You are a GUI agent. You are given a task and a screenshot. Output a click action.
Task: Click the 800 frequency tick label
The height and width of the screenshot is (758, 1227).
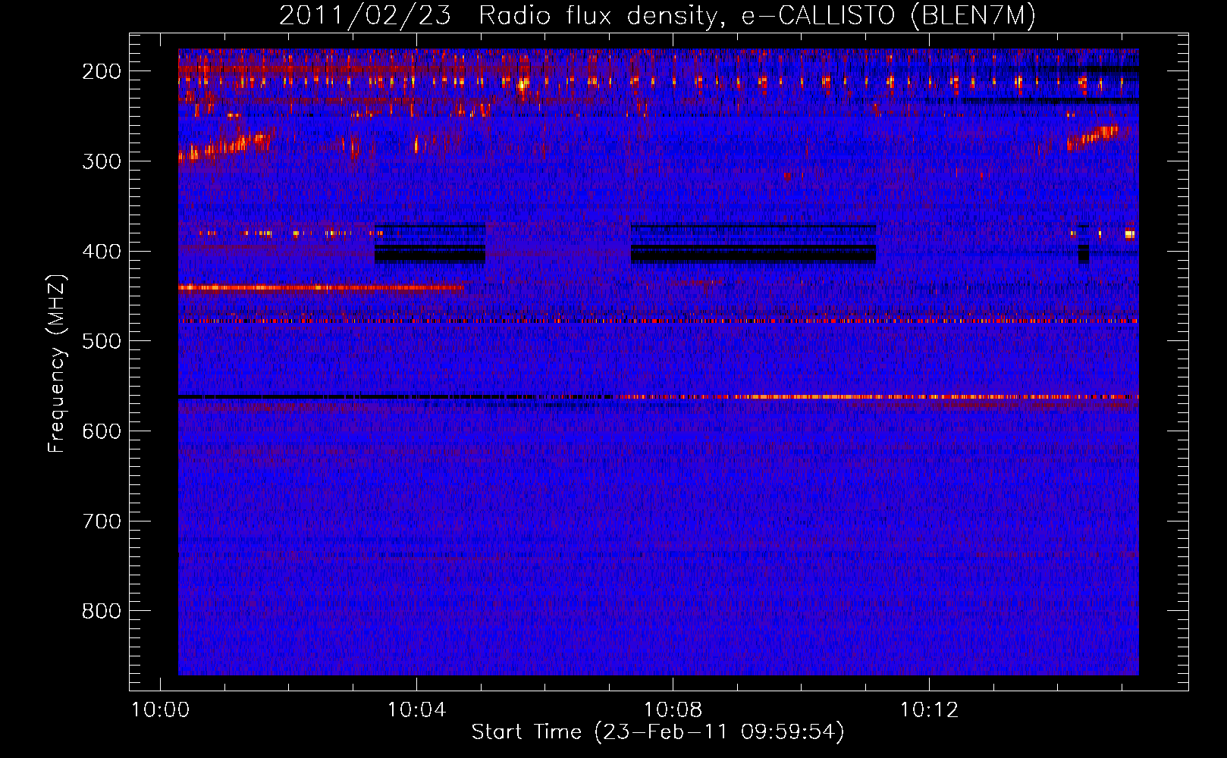102,611
